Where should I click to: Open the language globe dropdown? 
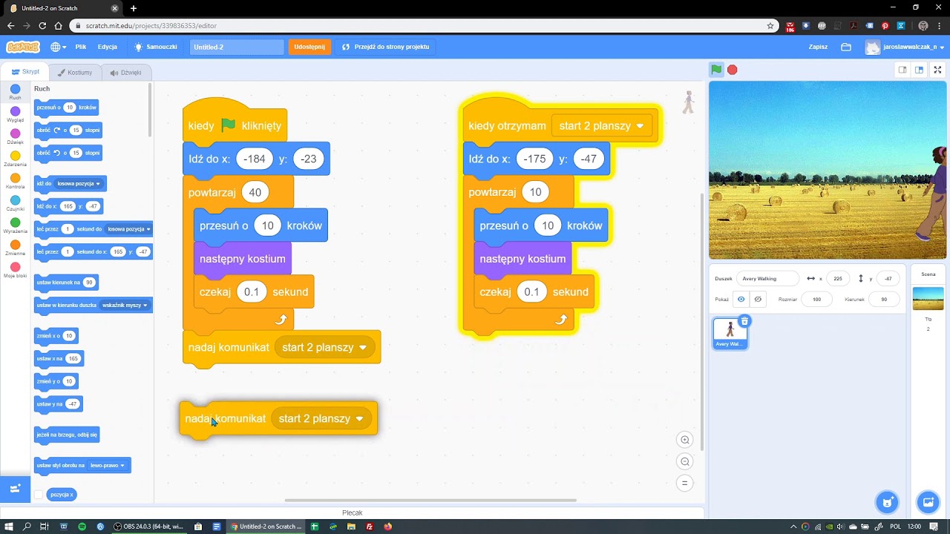coord(59,47)
